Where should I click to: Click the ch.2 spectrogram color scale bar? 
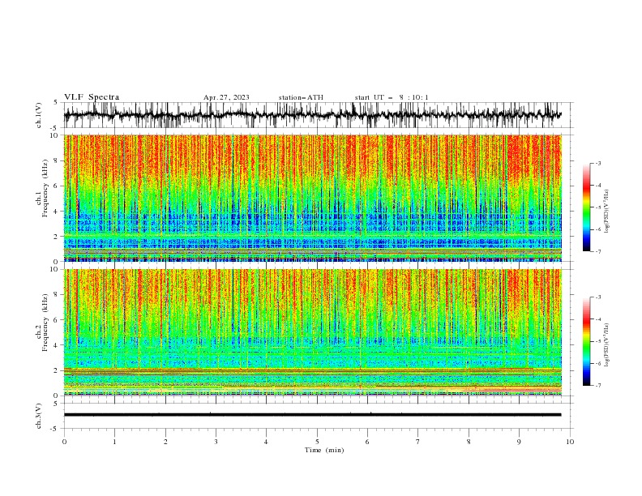pyautogui.click(x=586, y=341)
